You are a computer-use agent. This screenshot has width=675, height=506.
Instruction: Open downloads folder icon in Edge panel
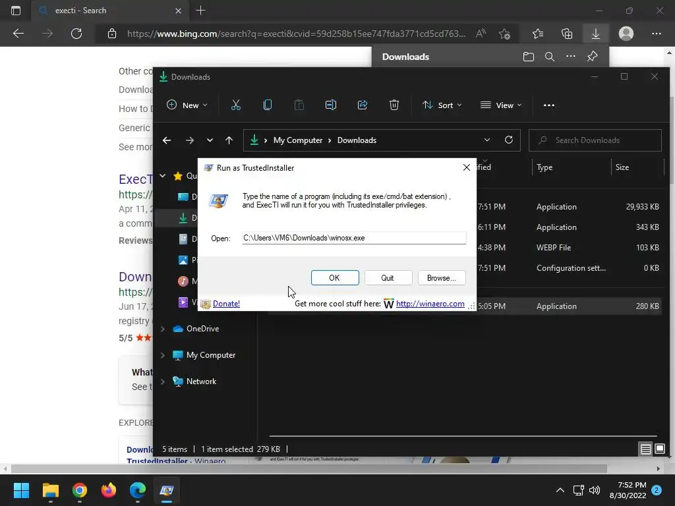click(x=529, y=57)
